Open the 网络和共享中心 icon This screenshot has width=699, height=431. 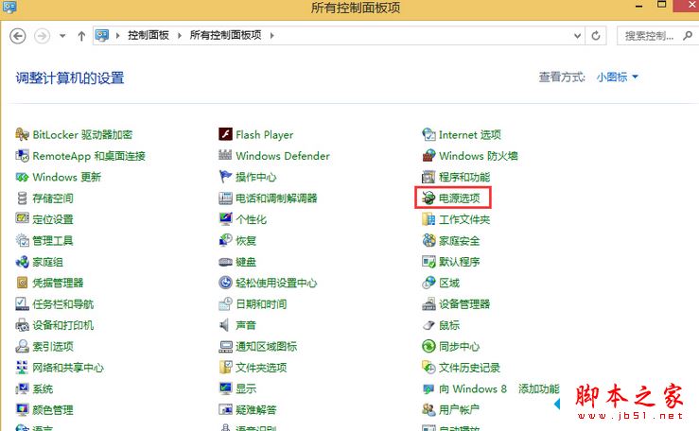coord(22,368)
